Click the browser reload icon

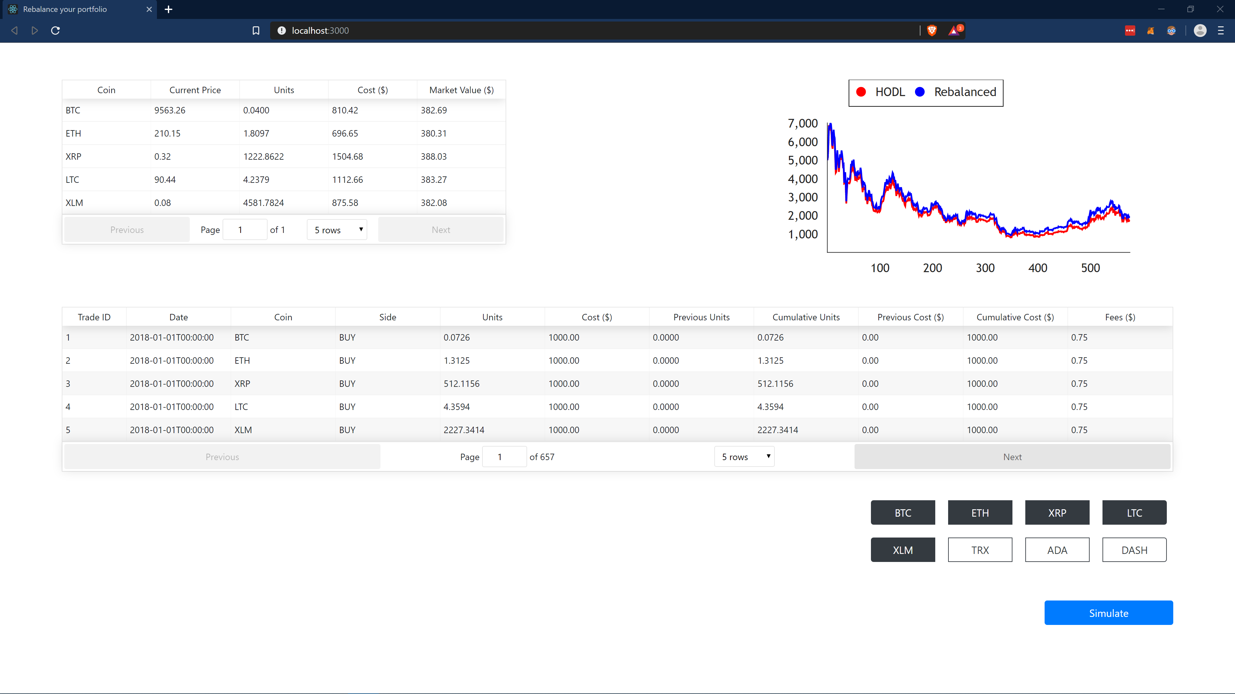pyautogui.click(x=56, y=31)
